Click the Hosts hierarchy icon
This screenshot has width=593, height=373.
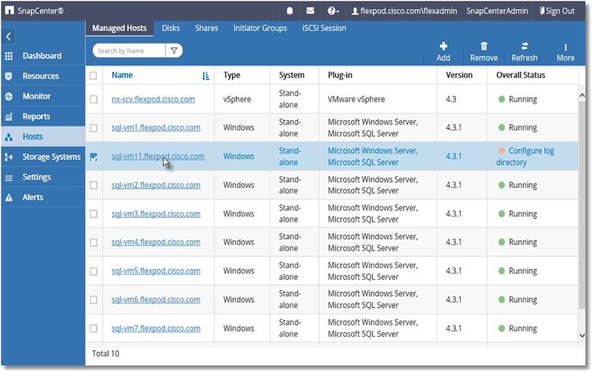point(9,137)
